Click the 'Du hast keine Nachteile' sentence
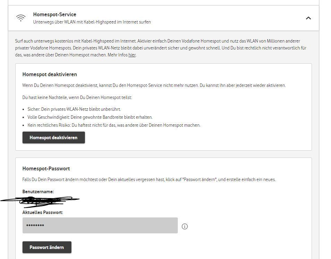The image size is (331, 259). click(x=77, y=98)
